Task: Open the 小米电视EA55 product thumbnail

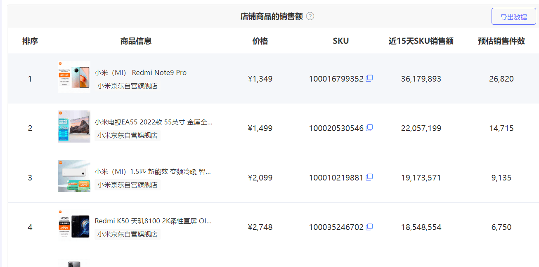Action: pos(74,126)
